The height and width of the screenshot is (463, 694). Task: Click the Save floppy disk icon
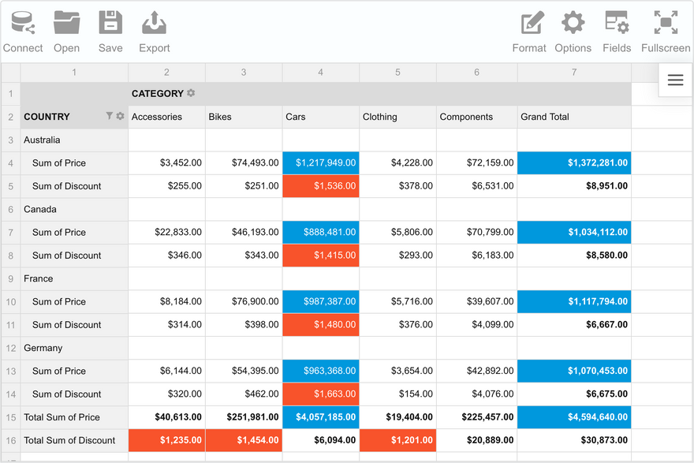tap(110, 24)
